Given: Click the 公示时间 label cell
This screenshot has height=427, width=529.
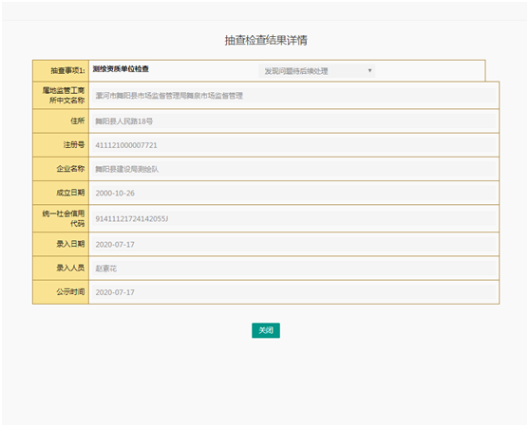Looking at the screenshot, I should pyautogui.click(x=61, y=292).
